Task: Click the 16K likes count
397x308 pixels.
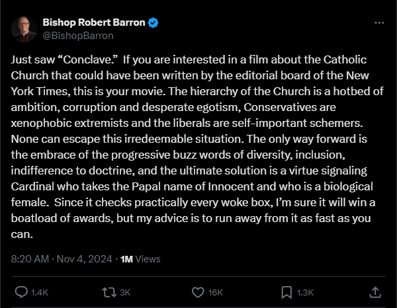Action: 216,292
